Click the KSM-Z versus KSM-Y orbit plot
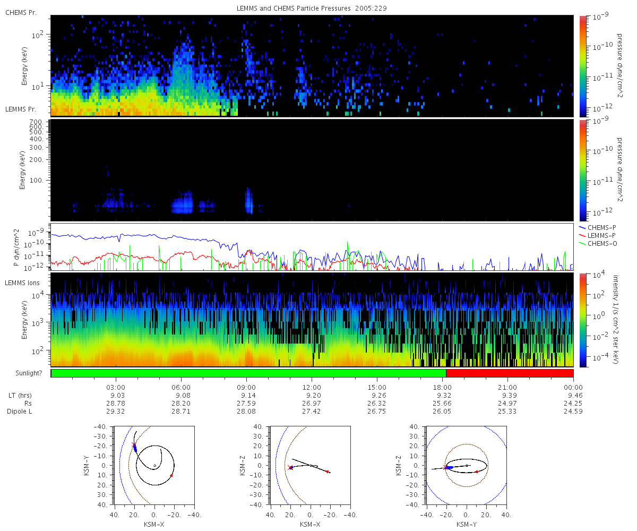 coord(467,465)
